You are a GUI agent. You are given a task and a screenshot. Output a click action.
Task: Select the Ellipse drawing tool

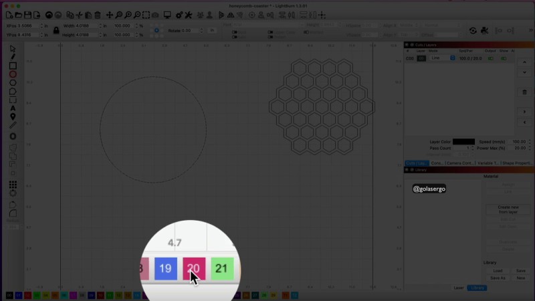tap(13, 74)
